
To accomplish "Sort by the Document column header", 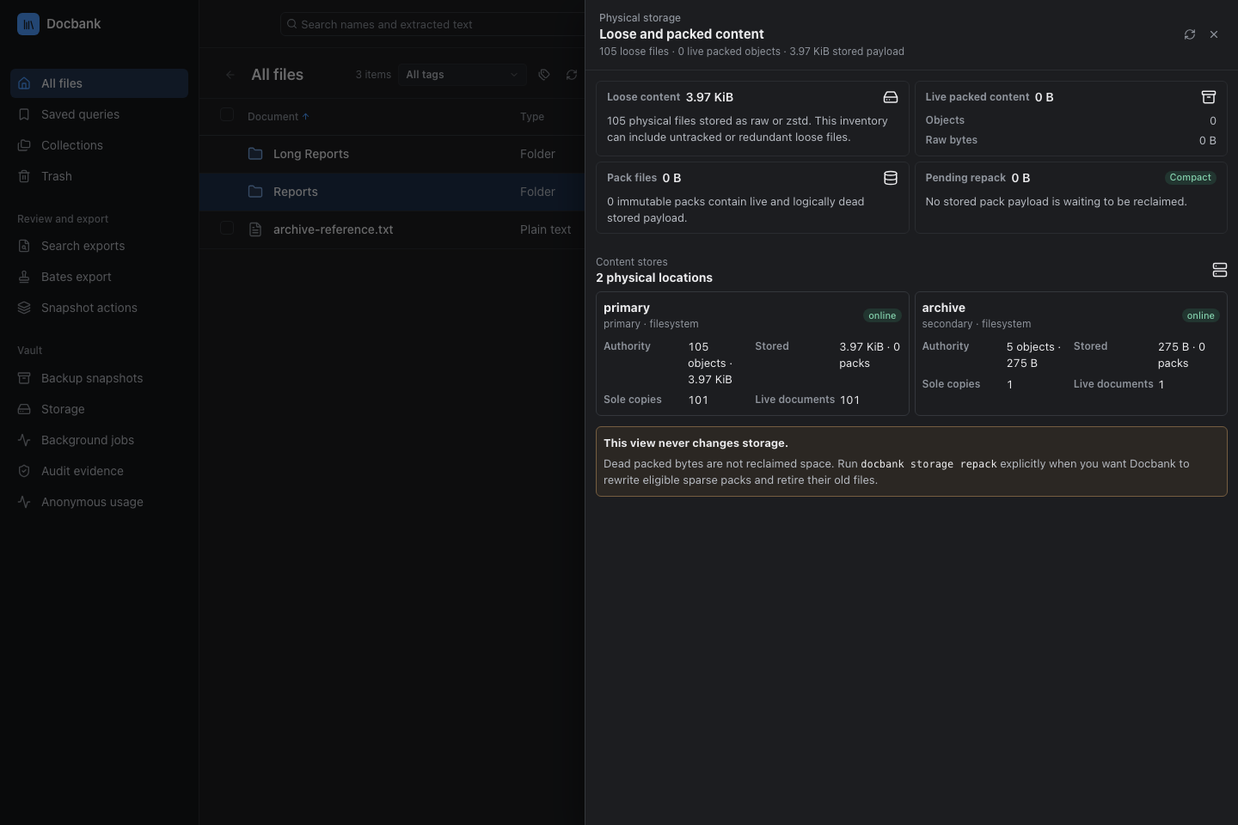I will click(x=278, y=117).
